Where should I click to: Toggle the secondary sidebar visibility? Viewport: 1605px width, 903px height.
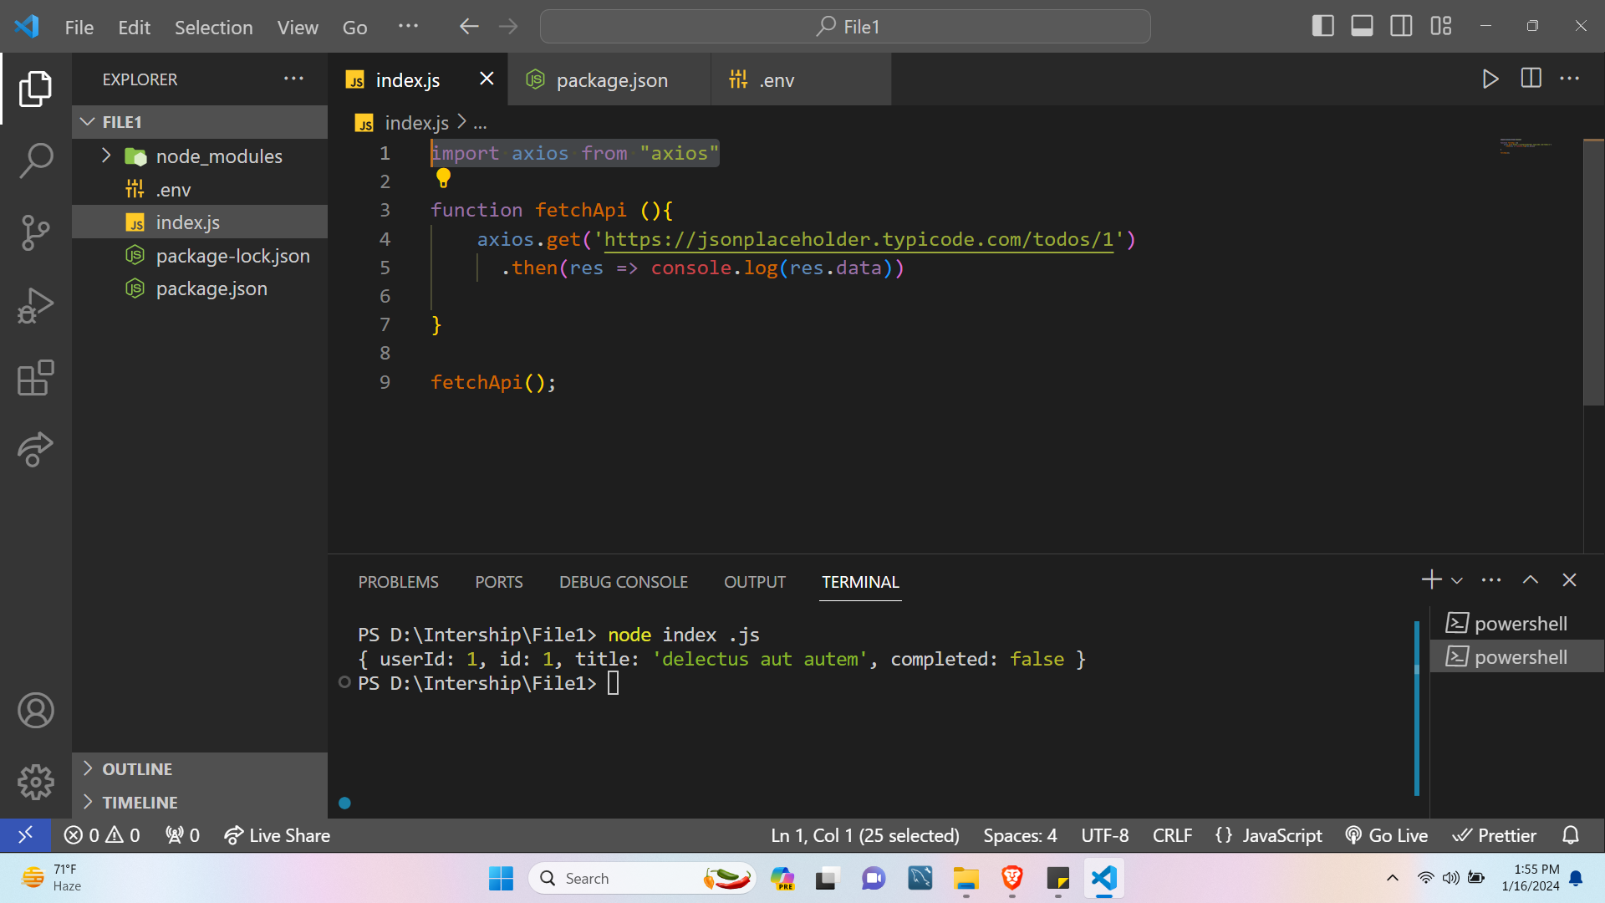tap(1401, 27)
